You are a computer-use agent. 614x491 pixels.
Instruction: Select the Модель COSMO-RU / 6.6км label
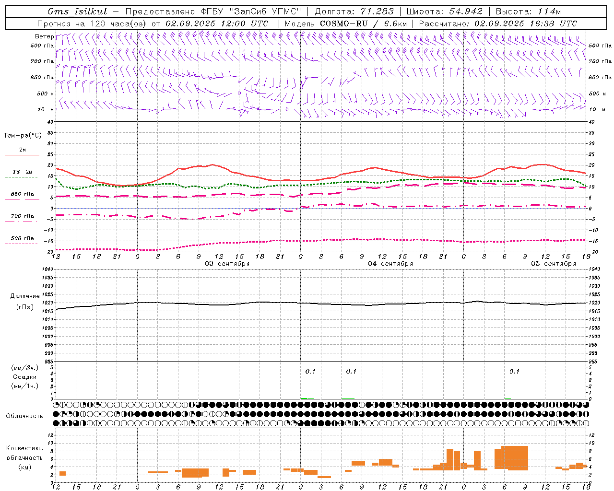point(346,23)
